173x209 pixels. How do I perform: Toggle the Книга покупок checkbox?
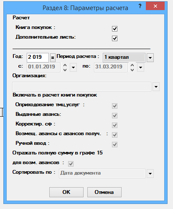(x=114, y=29)
